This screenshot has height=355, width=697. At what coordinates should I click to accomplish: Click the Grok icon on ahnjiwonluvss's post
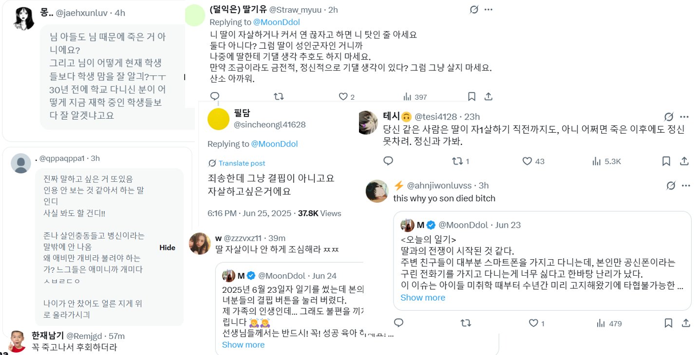pyautogui.click(x=671, y=185)
